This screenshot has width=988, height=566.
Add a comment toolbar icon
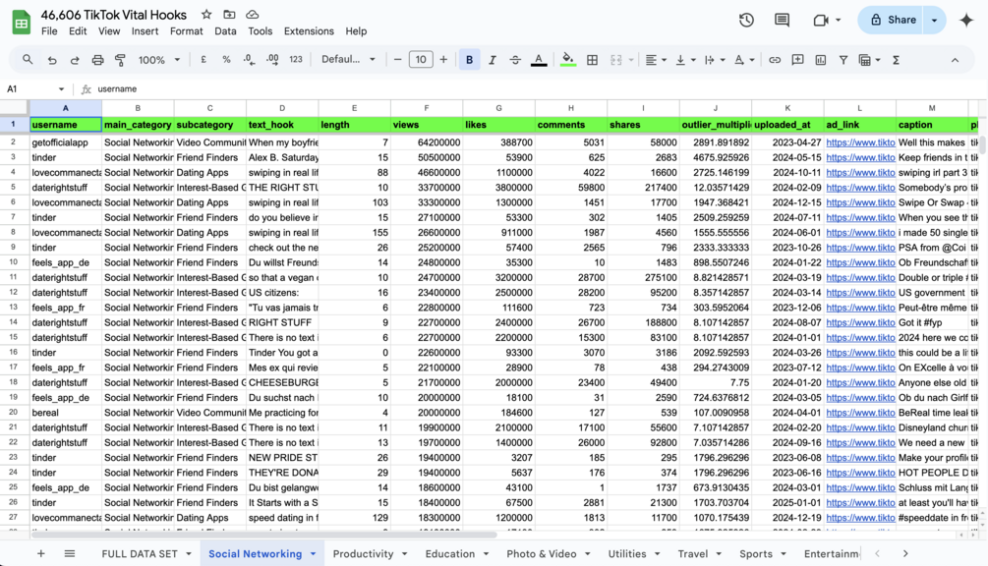pyautogui.click(x=797, y=60)
